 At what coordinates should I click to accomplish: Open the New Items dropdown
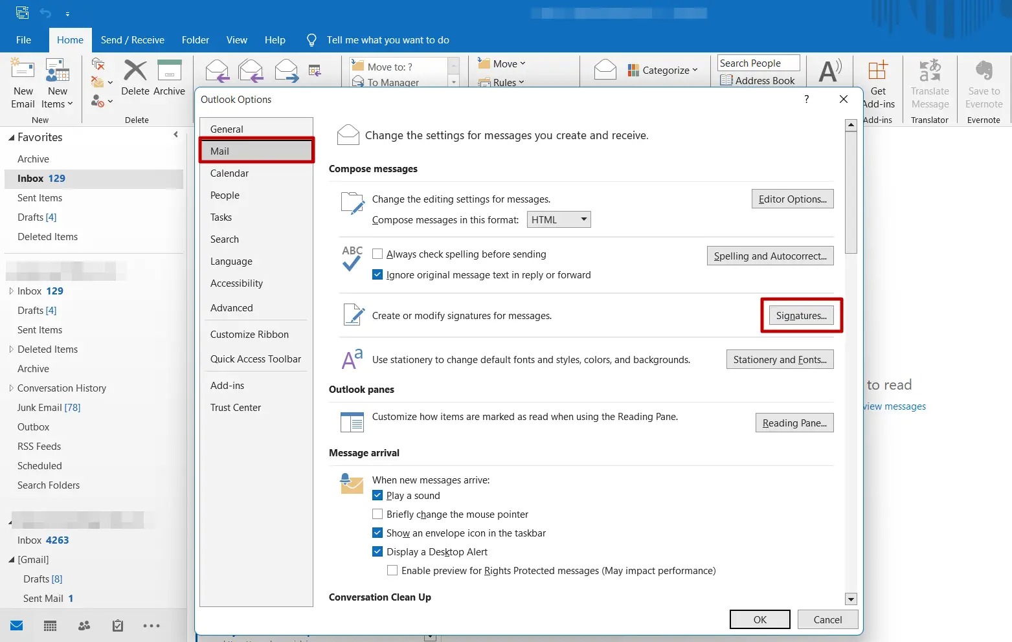[58, 83]
